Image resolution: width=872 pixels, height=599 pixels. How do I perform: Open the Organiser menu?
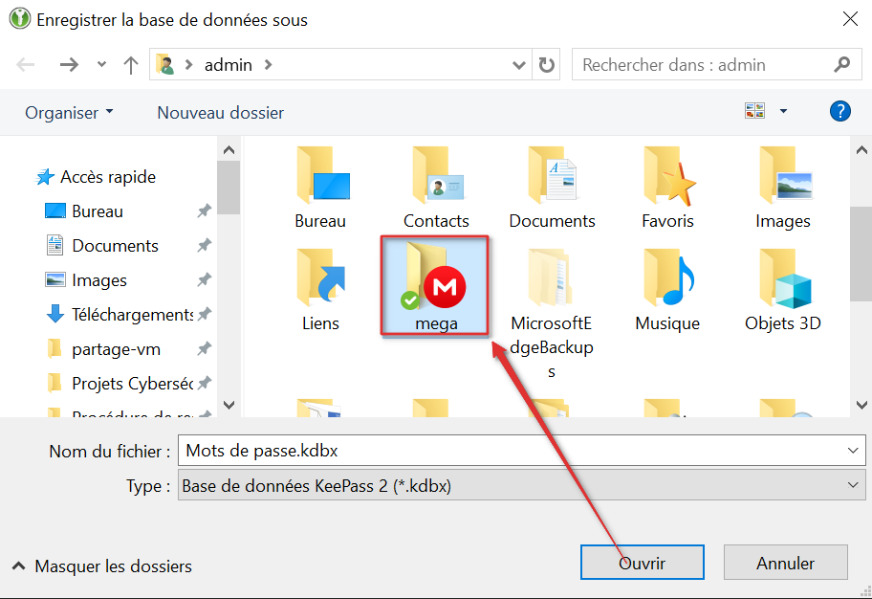tap(69, 113)
